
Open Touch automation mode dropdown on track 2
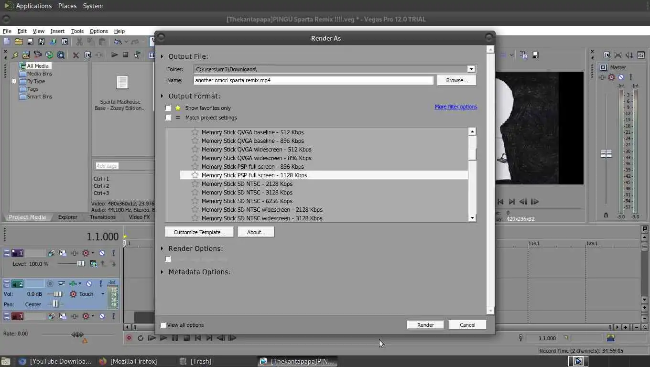103,294
